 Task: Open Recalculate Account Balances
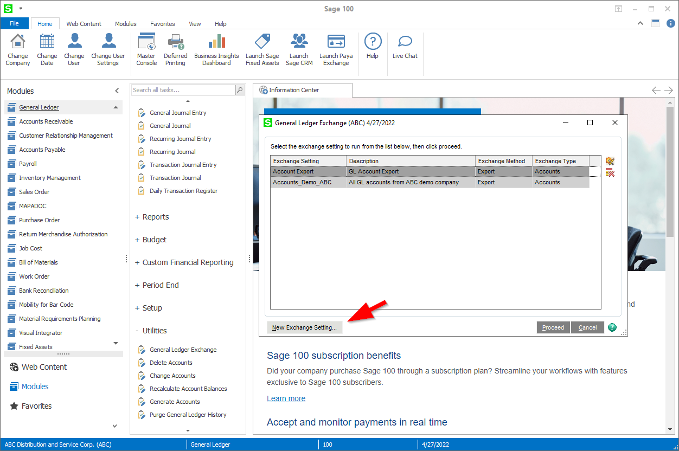188,389
